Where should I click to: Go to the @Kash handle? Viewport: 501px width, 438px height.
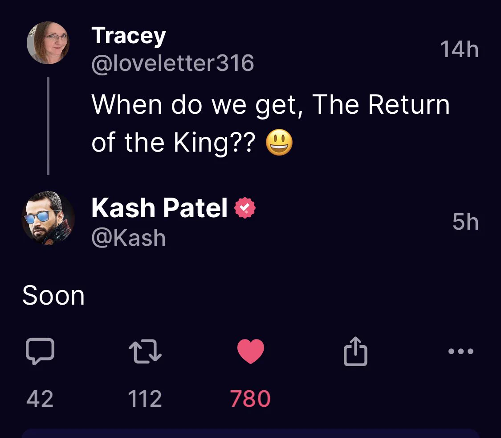click(x=128, y=237)
